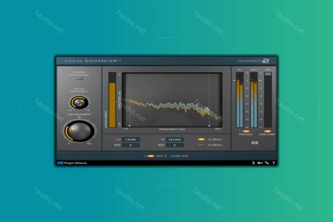
Task: Click the HI frequency value field
Action: pos(175,139)
